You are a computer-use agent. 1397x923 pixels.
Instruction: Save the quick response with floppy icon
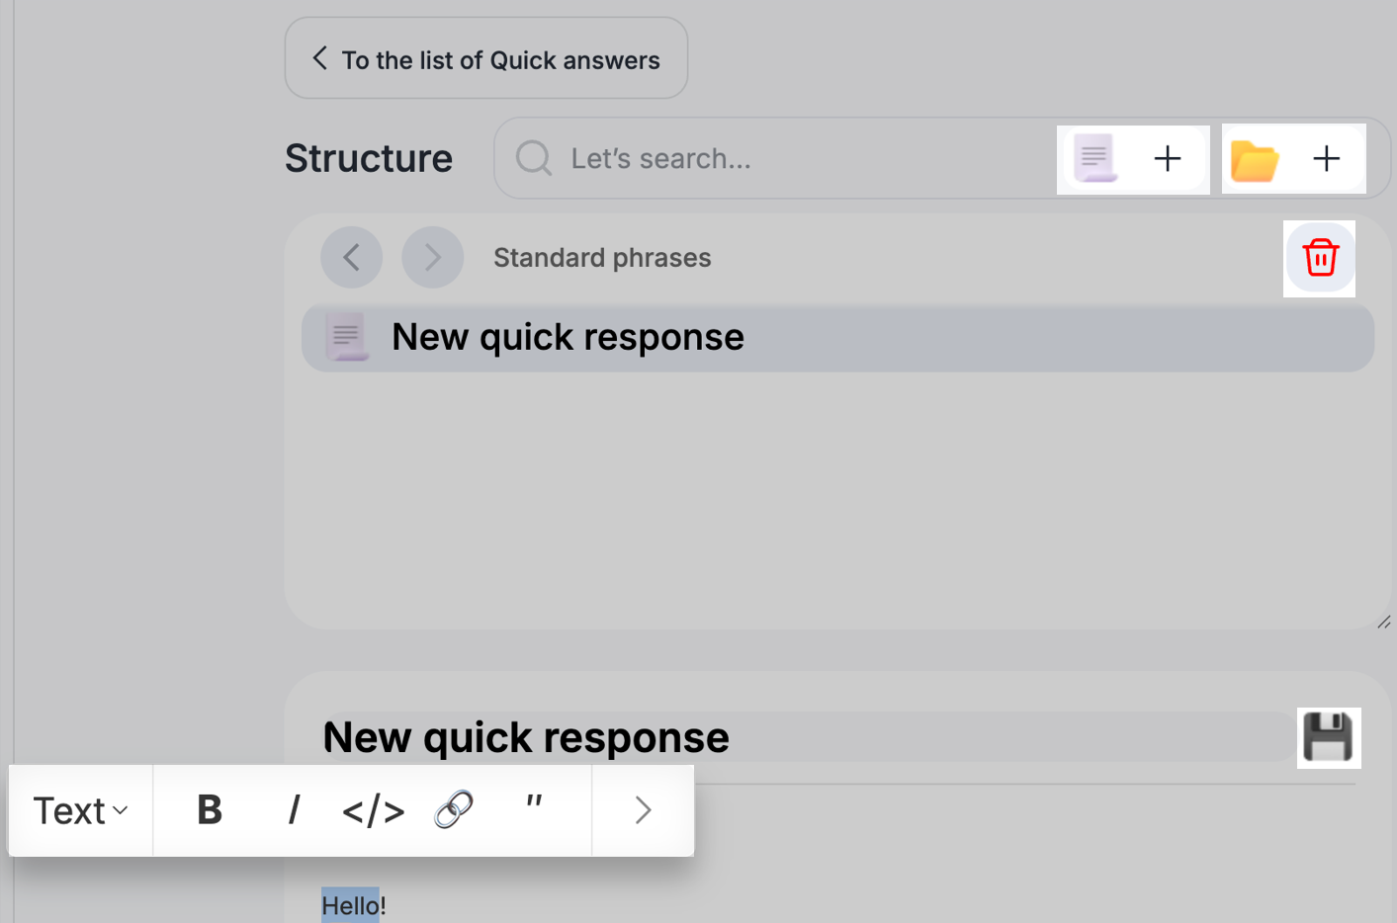click(1328, 737)
